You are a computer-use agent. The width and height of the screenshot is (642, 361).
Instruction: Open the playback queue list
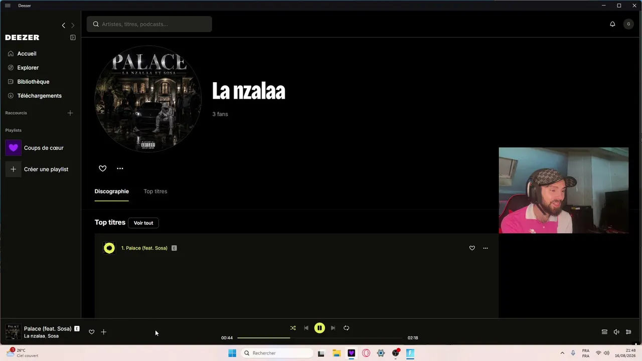pos(604,332)
